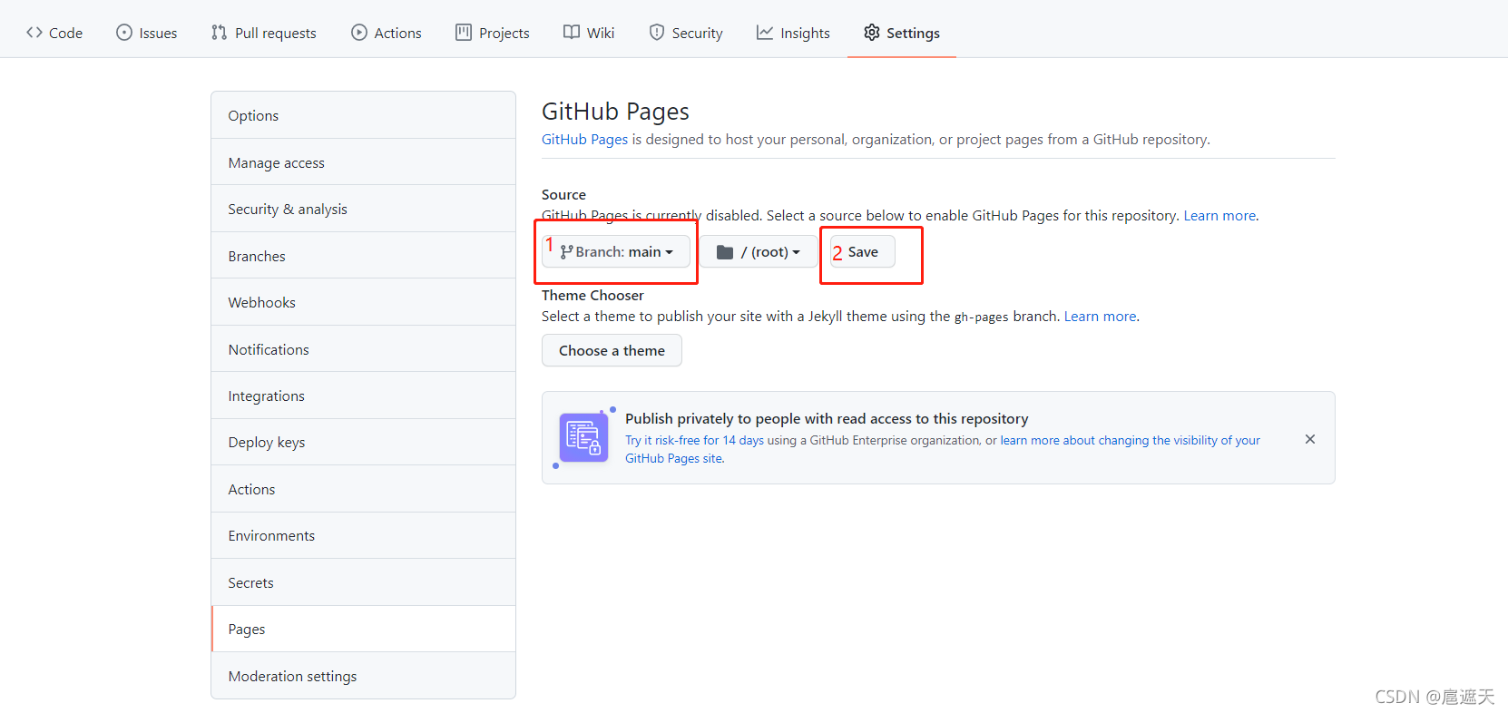This screenshot has width=1508, height=713.
Task: Open Actions in settings sidebar
Action: coord(363,489)
